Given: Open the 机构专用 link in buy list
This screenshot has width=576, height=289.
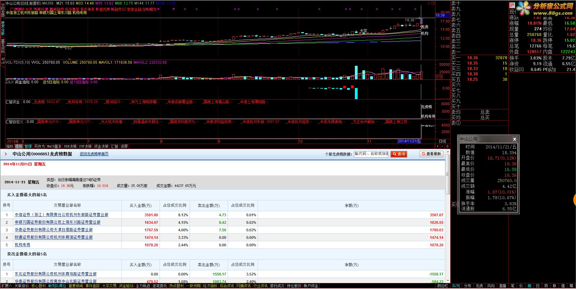Looking at the screenshot, I should (22, 245).
